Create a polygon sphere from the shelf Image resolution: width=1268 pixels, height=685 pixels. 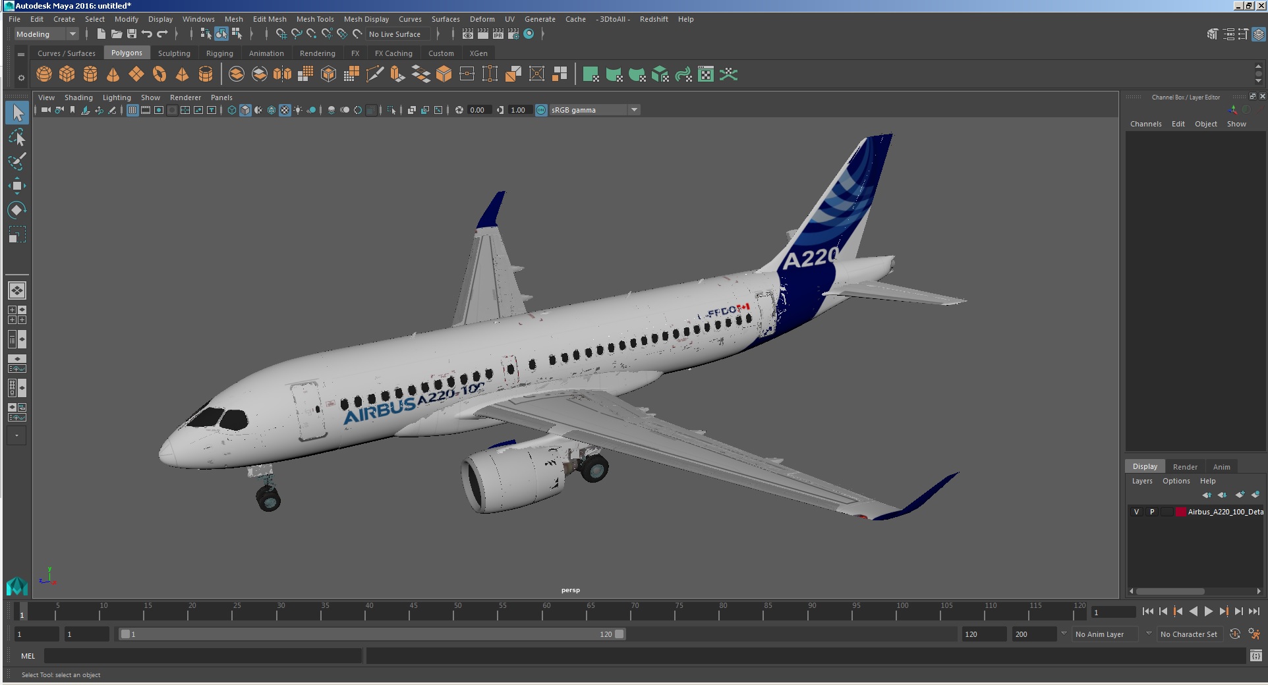[44, 74]
